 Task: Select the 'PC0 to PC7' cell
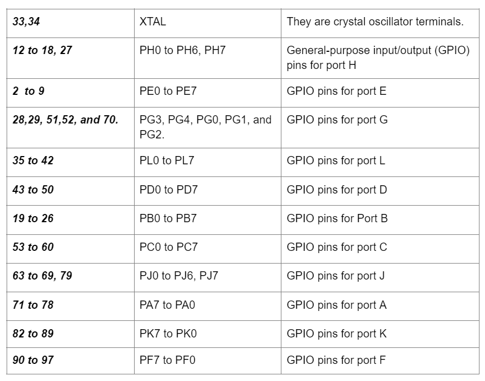coord(207,249)
